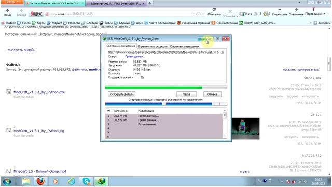
Task: Open the orange Firefox menu button
Action: click(x=11, y=2)
